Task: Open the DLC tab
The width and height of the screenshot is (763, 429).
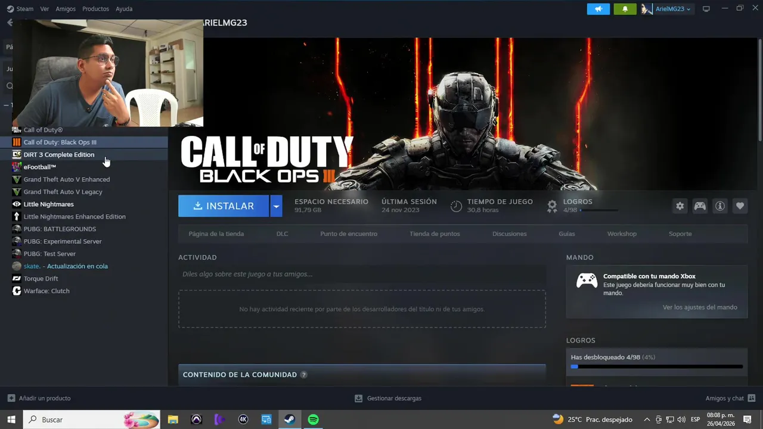Action: [x=282, y=234]
